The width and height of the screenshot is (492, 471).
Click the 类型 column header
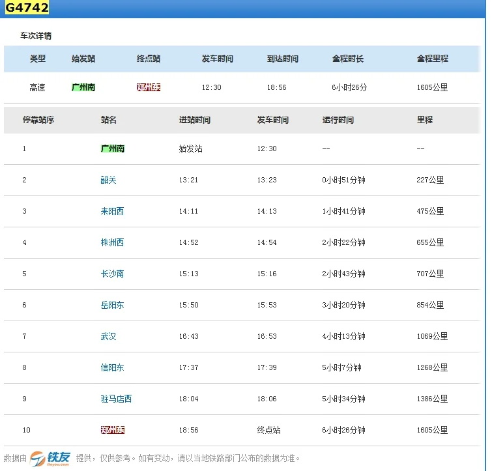38,59
